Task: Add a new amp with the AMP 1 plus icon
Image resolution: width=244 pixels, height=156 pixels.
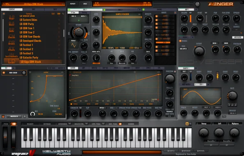Action: tap(196, 9)
